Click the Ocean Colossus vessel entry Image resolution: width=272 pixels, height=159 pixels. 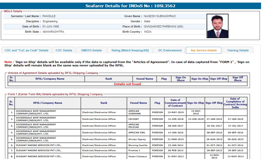coord(138,156)
